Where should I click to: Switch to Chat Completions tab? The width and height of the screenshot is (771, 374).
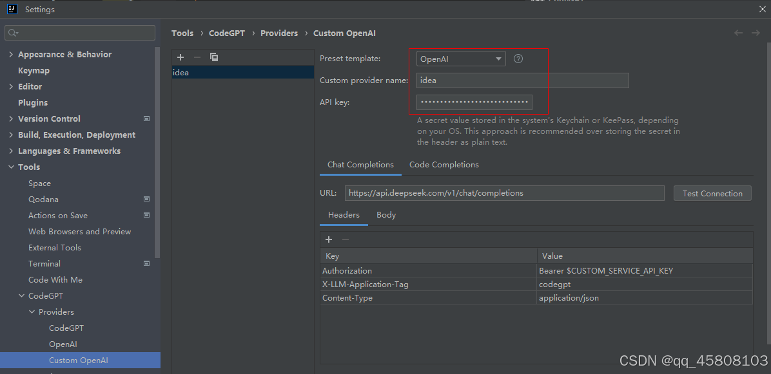360,165
